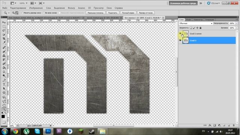Select the Dodge tool
Viewport: 240px width, 135px height.
tap(4, 76)
